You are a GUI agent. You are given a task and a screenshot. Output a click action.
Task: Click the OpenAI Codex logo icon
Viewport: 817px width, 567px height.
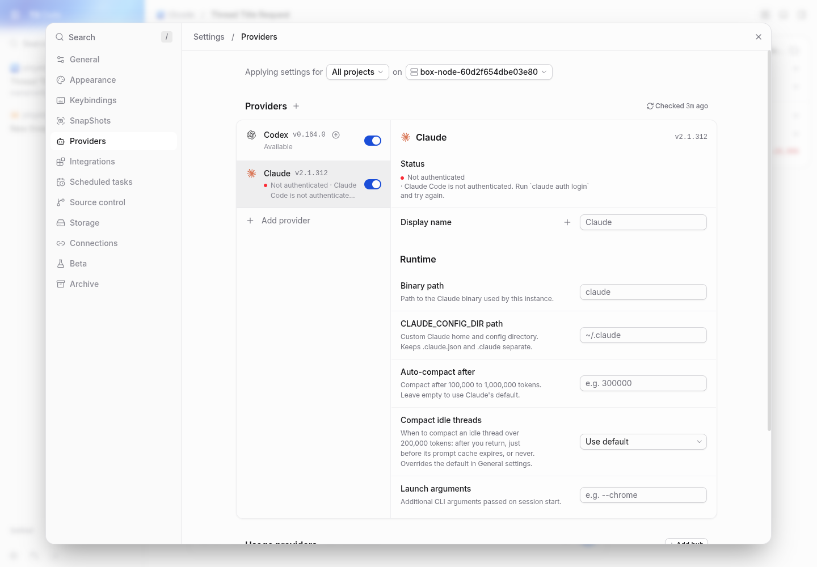(251, 135)
